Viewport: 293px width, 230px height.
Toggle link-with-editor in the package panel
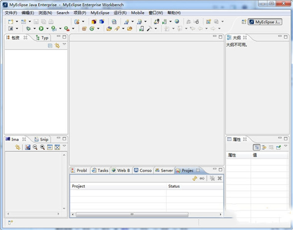57,45
